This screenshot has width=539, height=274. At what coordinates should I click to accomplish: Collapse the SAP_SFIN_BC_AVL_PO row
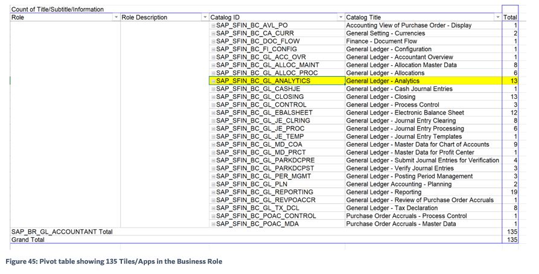pos(213,25)
